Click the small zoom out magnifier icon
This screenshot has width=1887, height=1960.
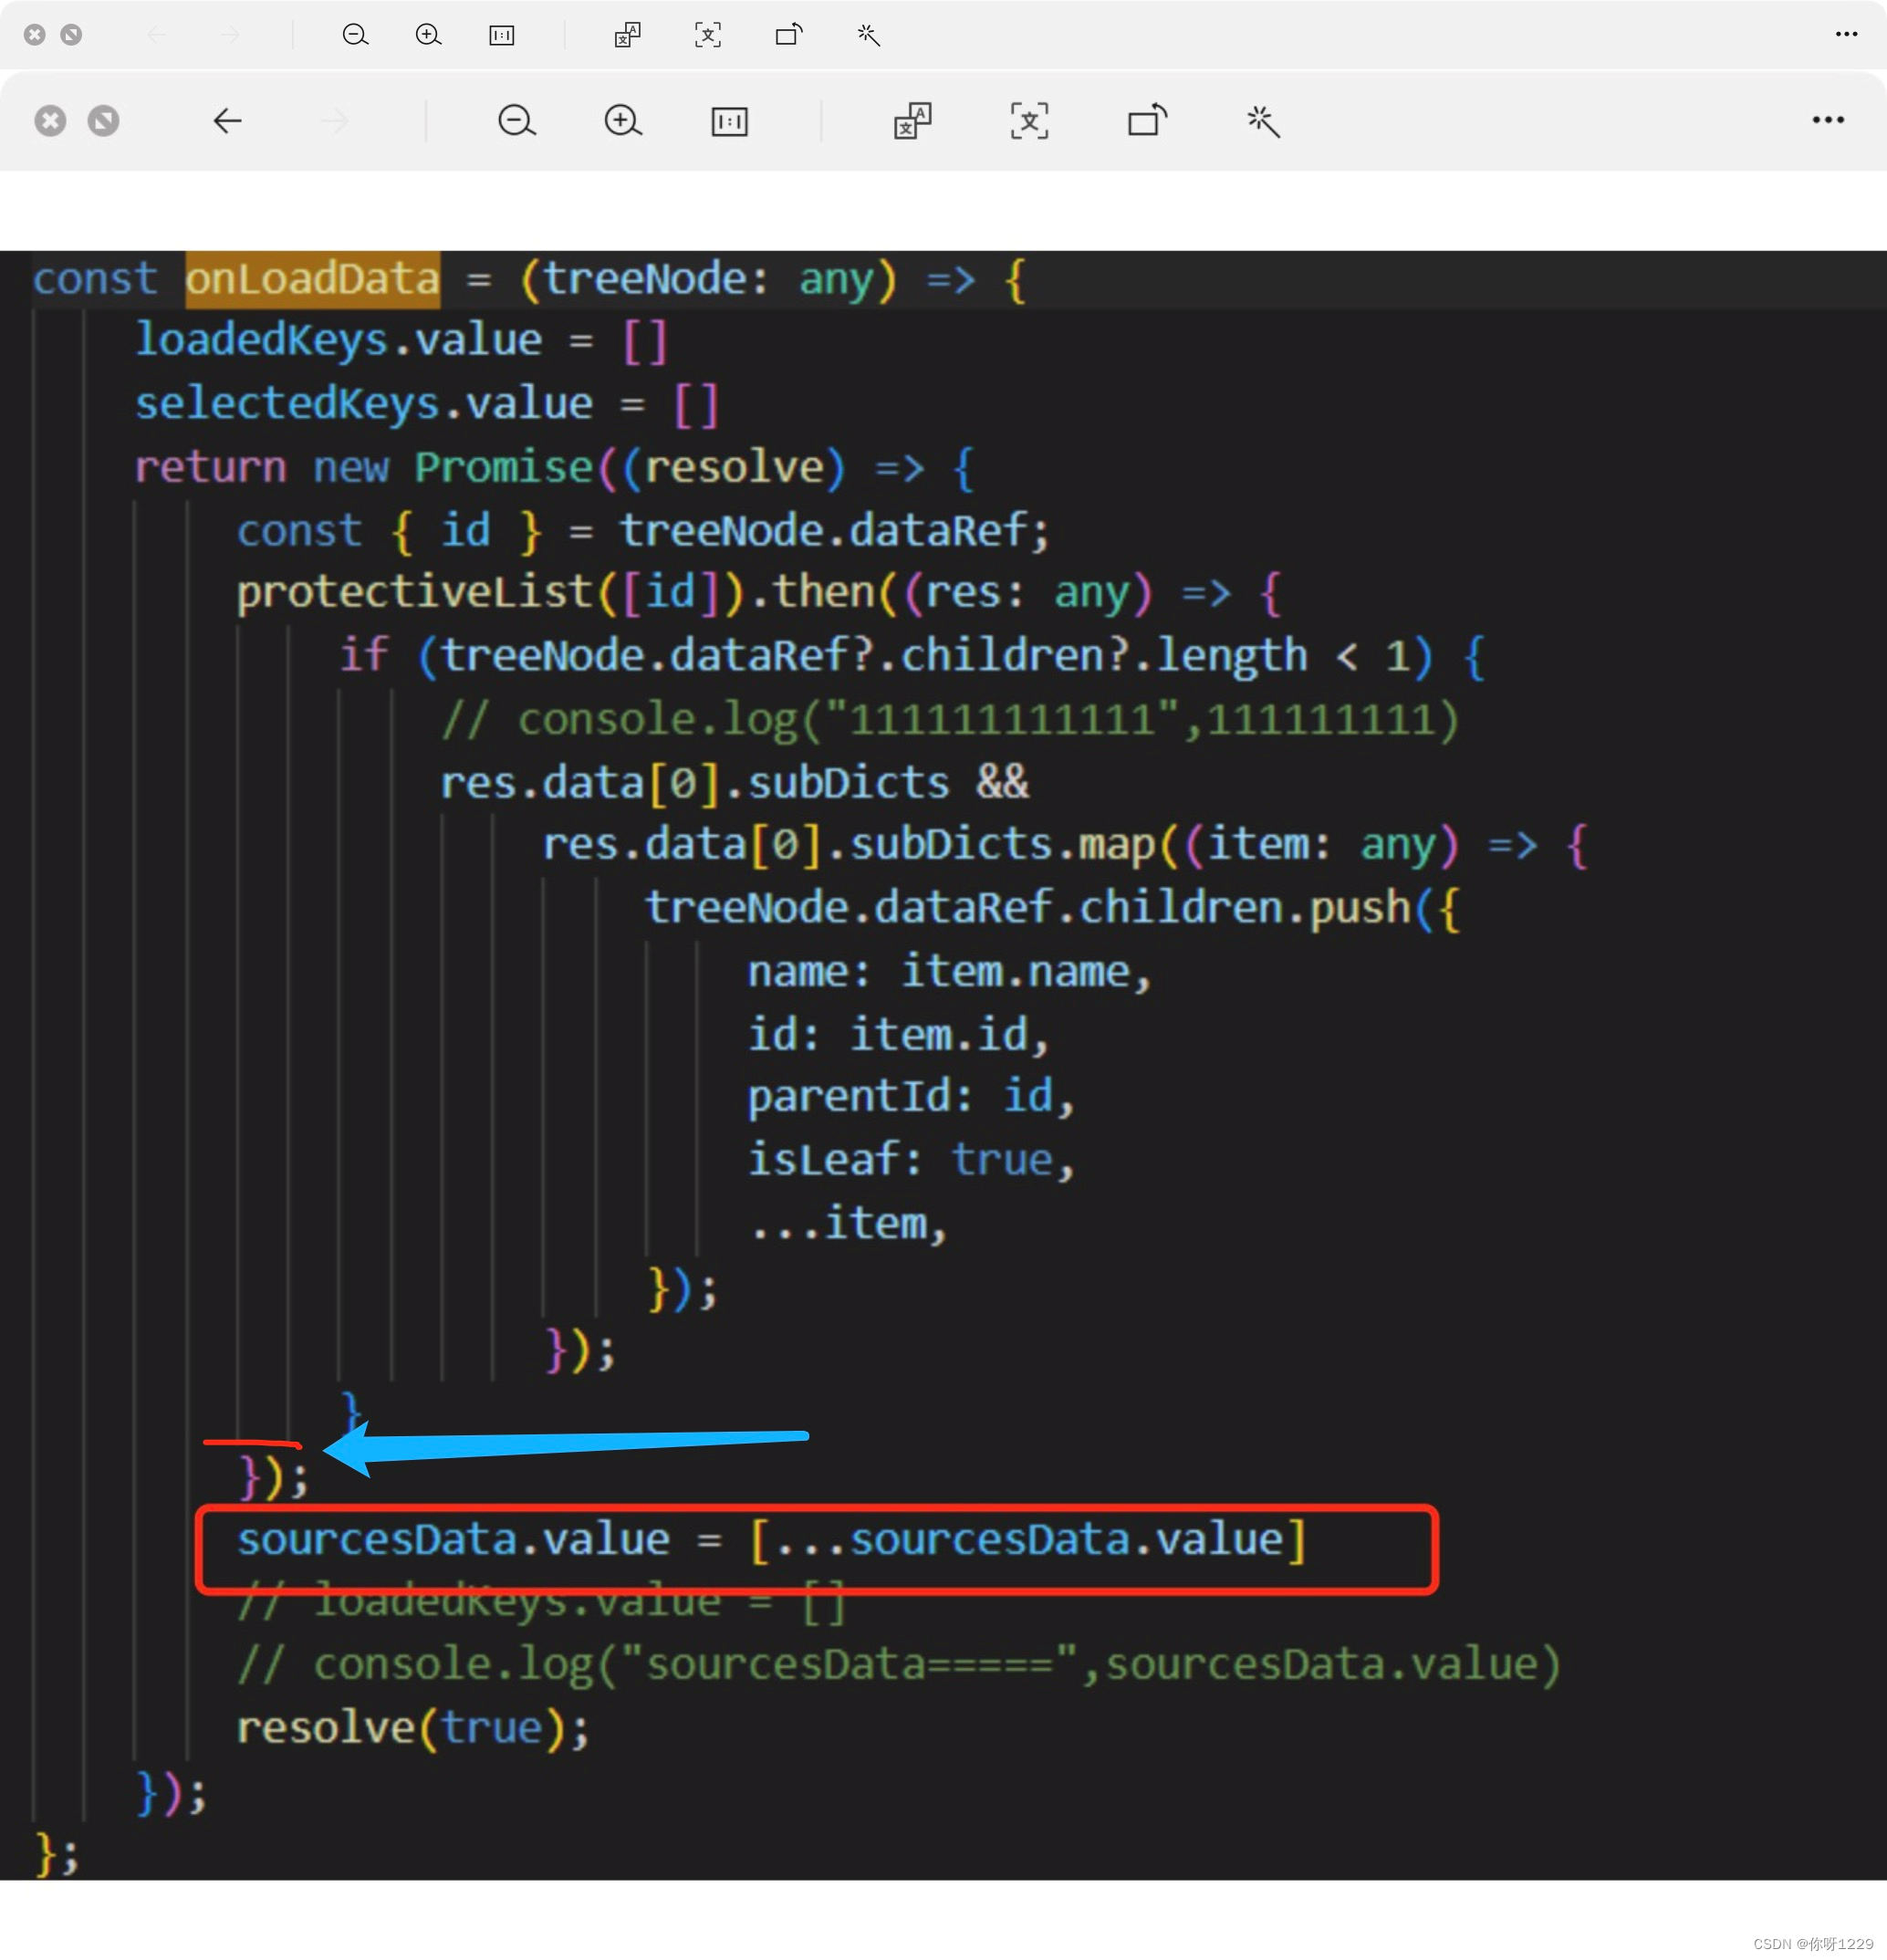[355, 35]
